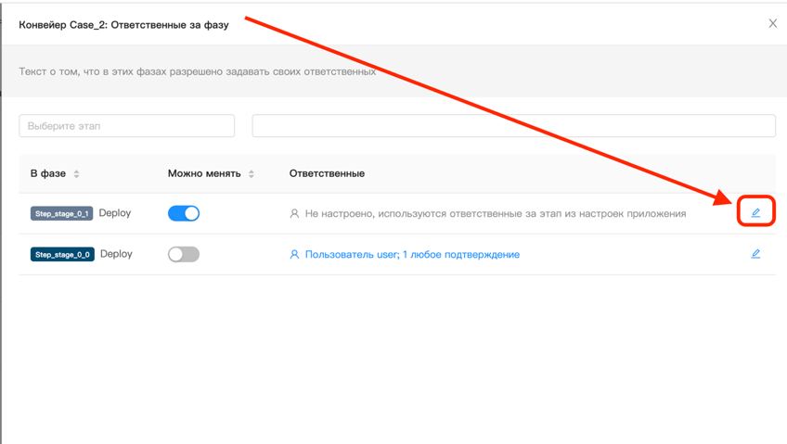Screen dimensions: 787x444
Task: Click the Можно менять column header
Action: tap(203, 174)
